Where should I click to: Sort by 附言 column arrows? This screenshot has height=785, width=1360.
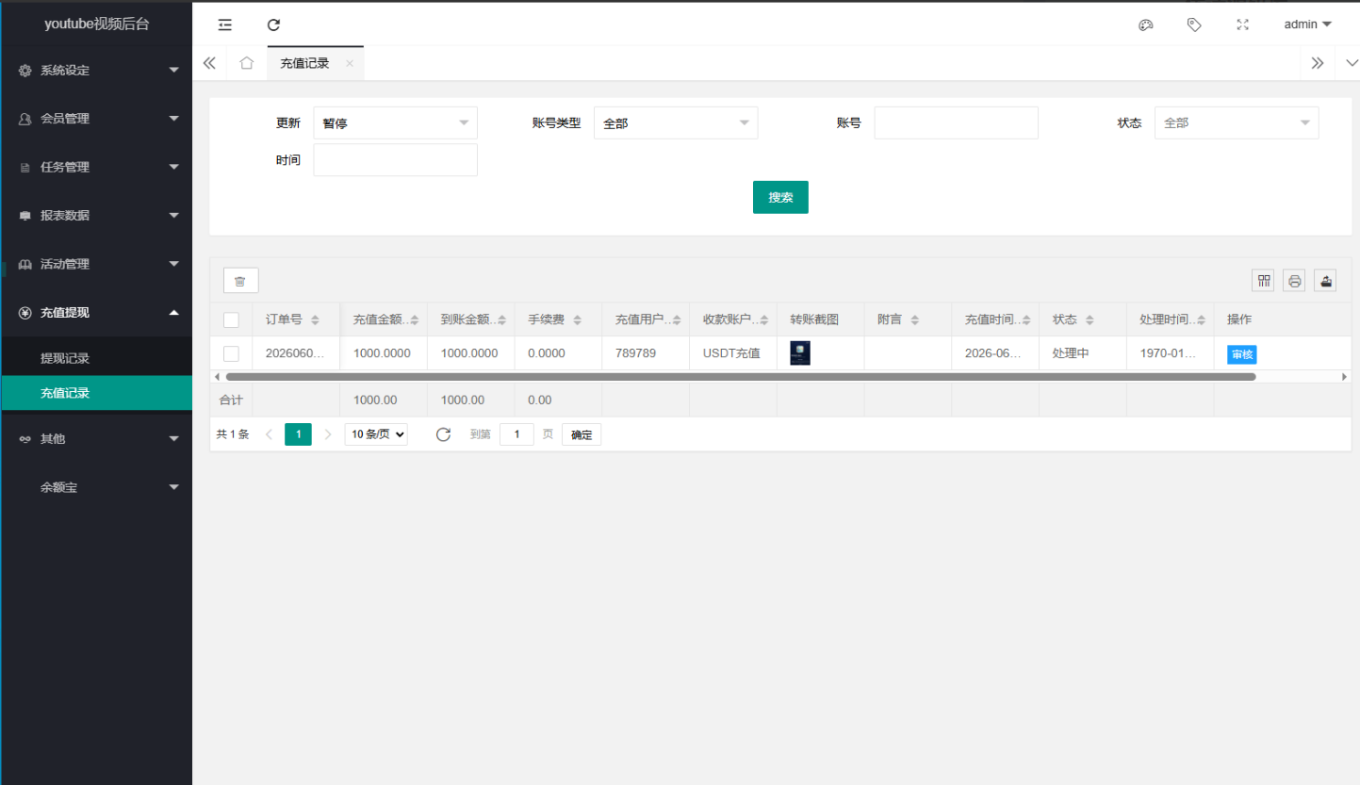pos(914,320)
